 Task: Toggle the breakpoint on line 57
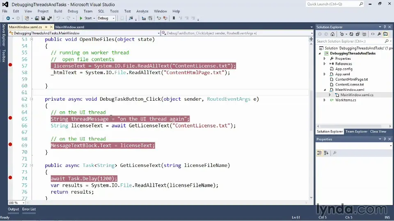tap(10, 65)
